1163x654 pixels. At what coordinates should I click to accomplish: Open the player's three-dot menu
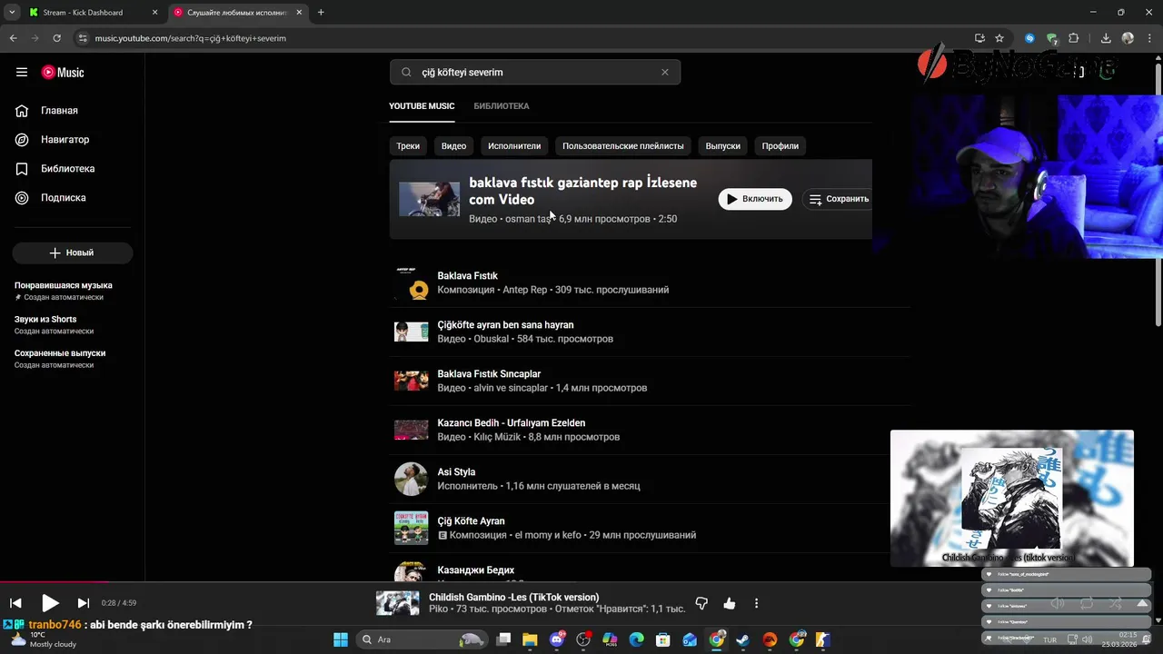click(x=756, y=603)
